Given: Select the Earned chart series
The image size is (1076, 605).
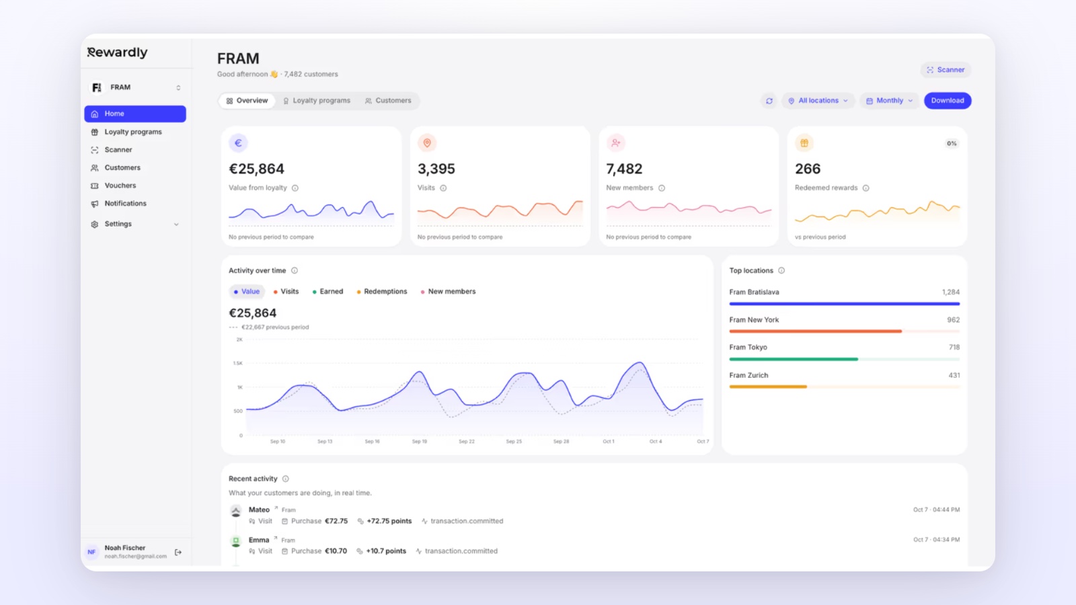Looking at the screenshot, I should (x=328, y=292).
